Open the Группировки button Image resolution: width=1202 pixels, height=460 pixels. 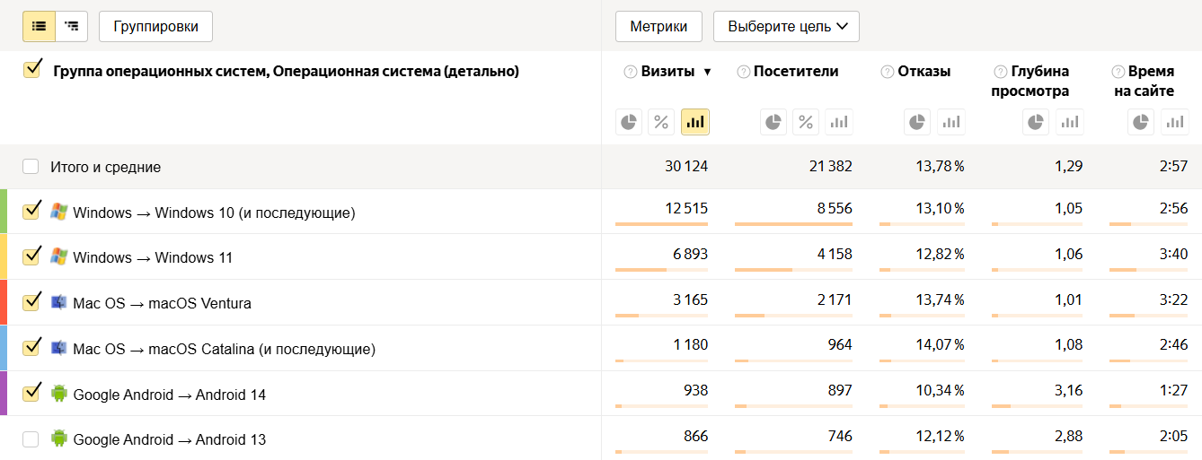[155, 26]
